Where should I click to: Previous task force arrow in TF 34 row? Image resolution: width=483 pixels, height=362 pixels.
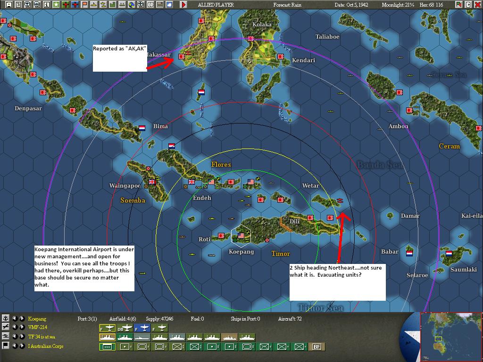point(15,337)
